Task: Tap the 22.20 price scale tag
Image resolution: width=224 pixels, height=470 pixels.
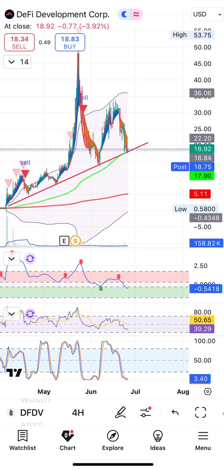Action: (202, 138)
